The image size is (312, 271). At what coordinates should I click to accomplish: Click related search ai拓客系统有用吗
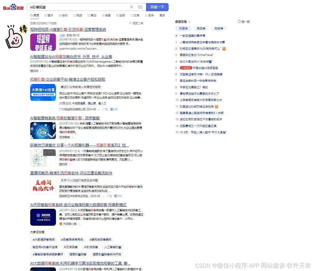pos(72,240)
